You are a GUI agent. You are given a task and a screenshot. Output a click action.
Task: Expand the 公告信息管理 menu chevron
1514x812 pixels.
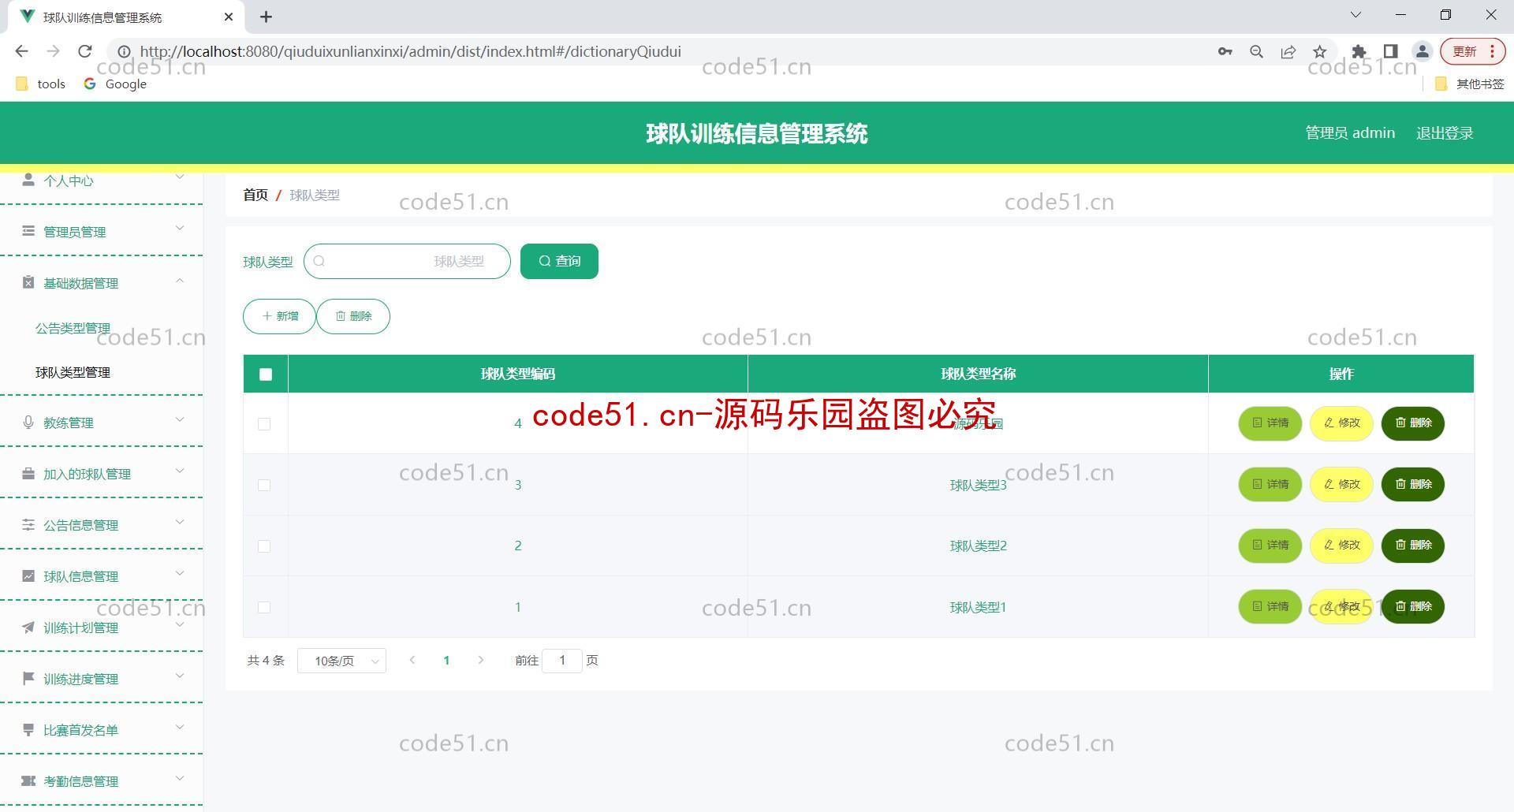[180, 522]
